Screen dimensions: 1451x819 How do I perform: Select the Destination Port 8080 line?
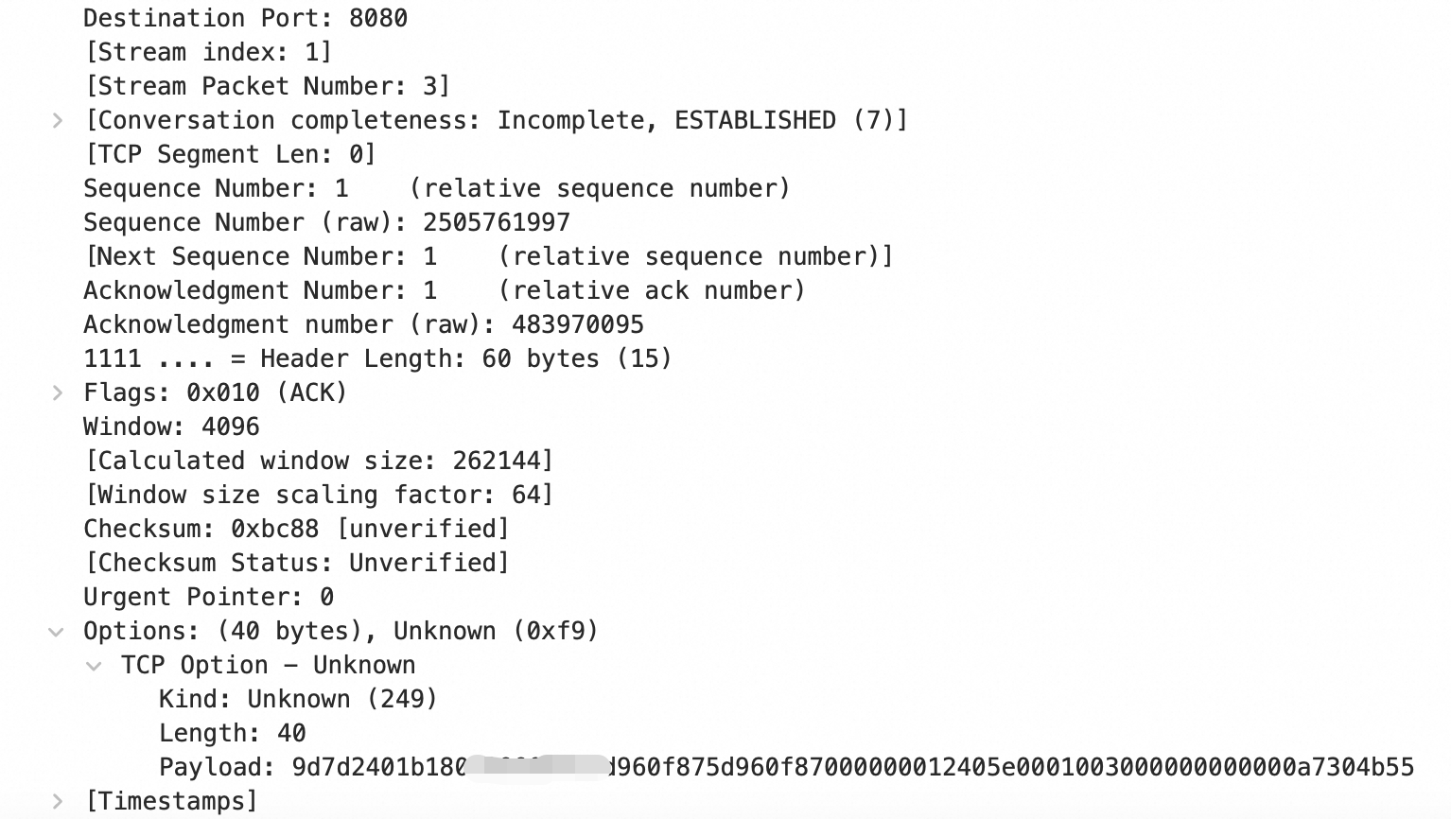click(245, 18)
